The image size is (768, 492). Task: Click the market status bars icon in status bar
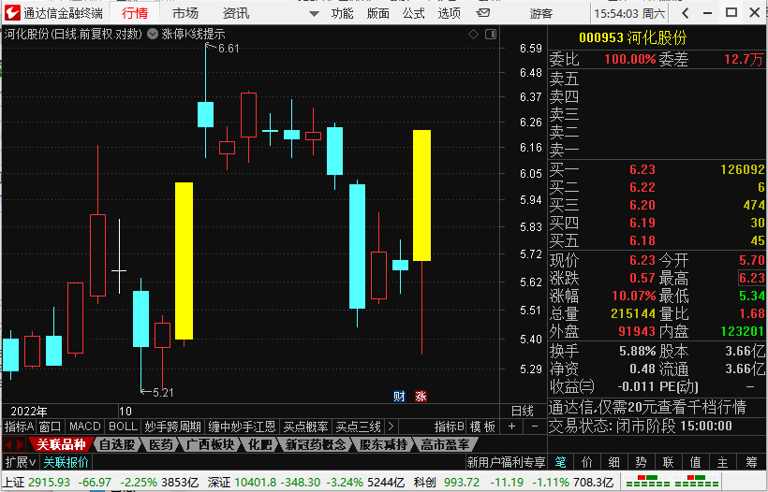672,482
